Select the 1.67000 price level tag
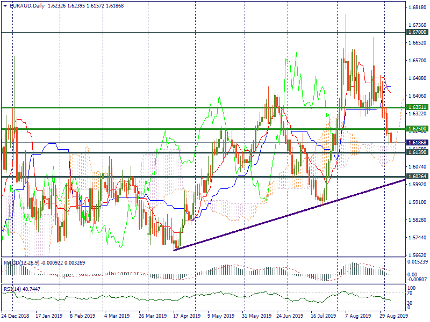 point(417,33)
